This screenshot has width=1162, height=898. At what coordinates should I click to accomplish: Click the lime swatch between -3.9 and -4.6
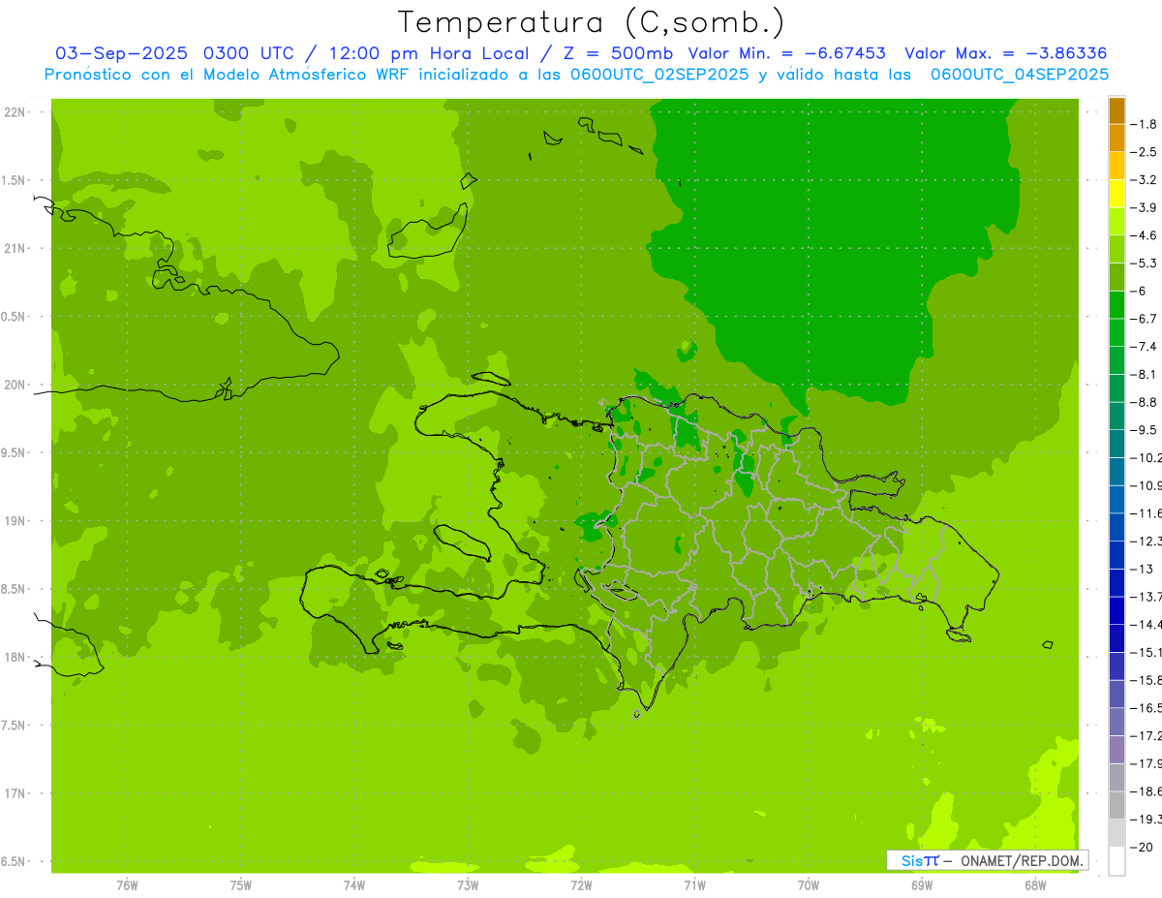coord(1116,221)
